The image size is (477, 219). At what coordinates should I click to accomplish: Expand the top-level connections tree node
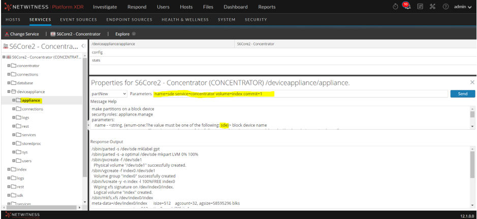9,75
